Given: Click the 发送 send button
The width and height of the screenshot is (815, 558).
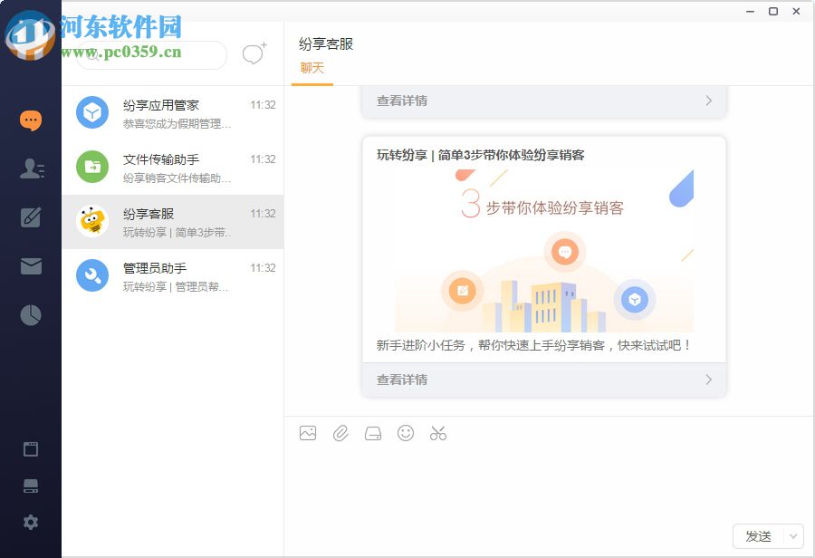Looking at the screenshot, I should pyautogui.click(x=757, y=535).
